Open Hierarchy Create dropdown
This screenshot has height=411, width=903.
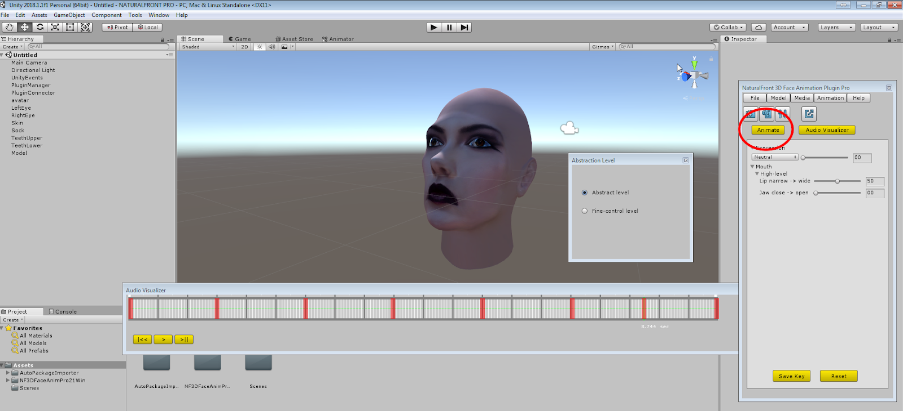12,47
